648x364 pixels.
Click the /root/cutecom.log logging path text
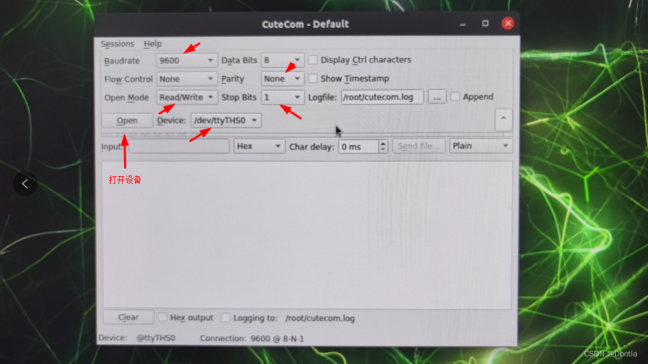click(x=320, y=318)
